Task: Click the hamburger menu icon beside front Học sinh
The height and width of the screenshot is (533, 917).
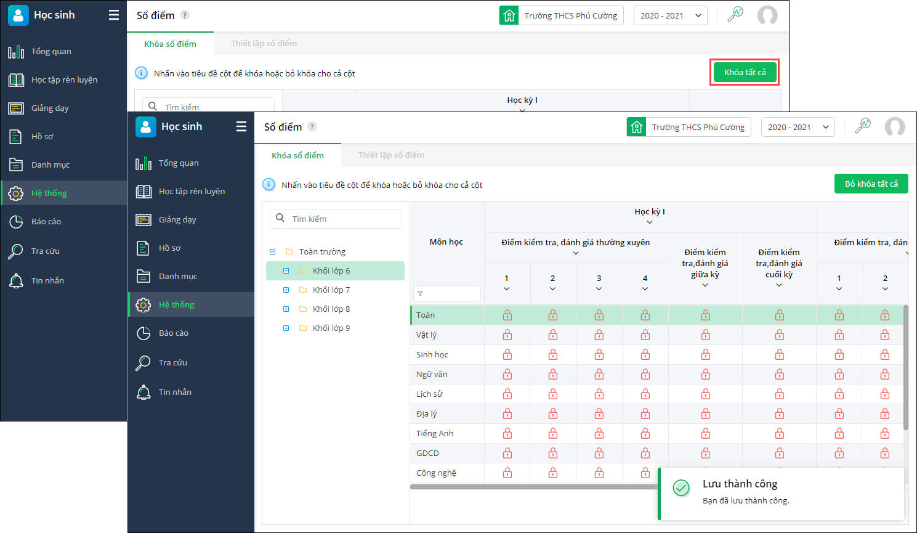Action: (241, 126)
